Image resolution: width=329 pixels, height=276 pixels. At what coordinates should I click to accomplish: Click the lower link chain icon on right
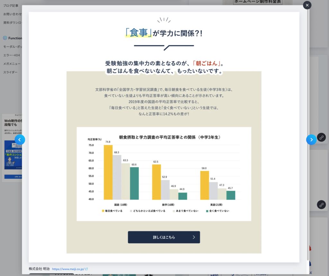(321, 204)
